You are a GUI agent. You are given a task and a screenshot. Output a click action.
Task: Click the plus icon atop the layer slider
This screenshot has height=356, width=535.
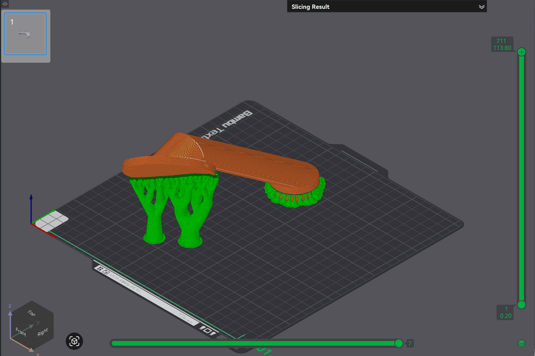[x=522, y=52]
